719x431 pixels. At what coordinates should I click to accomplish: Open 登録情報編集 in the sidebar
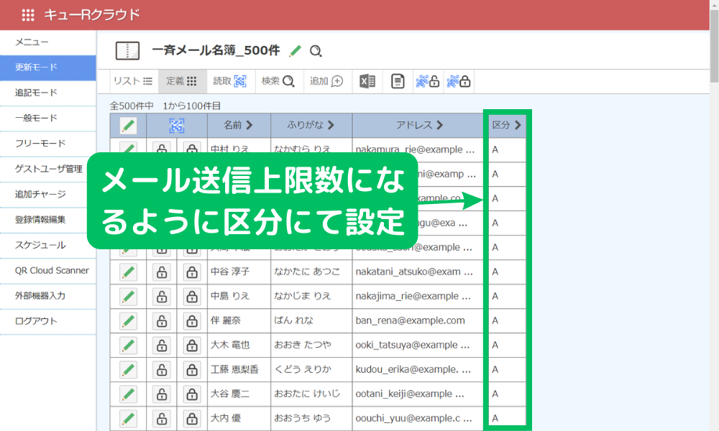tap(47, 220)
